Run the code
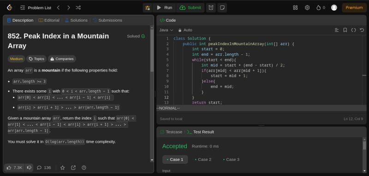Viewport: 369px width, 176px height. [165, 8]
